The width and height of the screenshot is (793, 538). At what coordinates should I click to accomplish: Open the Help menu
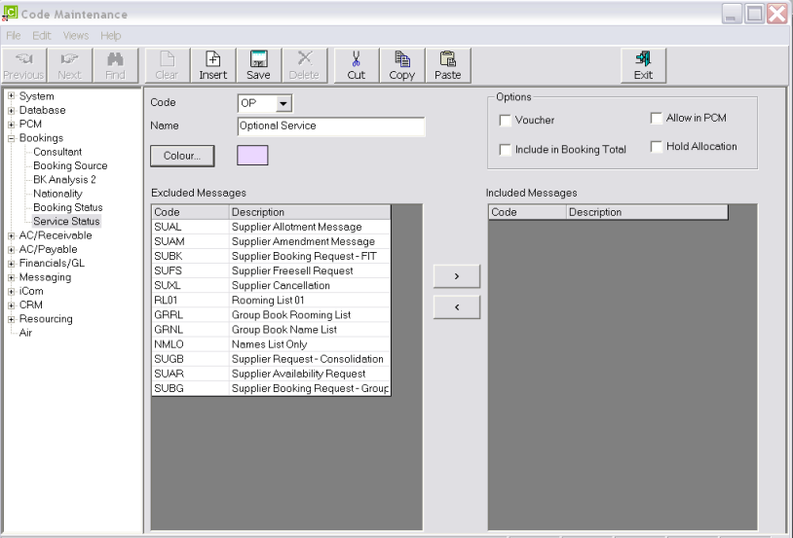(111, 36)
